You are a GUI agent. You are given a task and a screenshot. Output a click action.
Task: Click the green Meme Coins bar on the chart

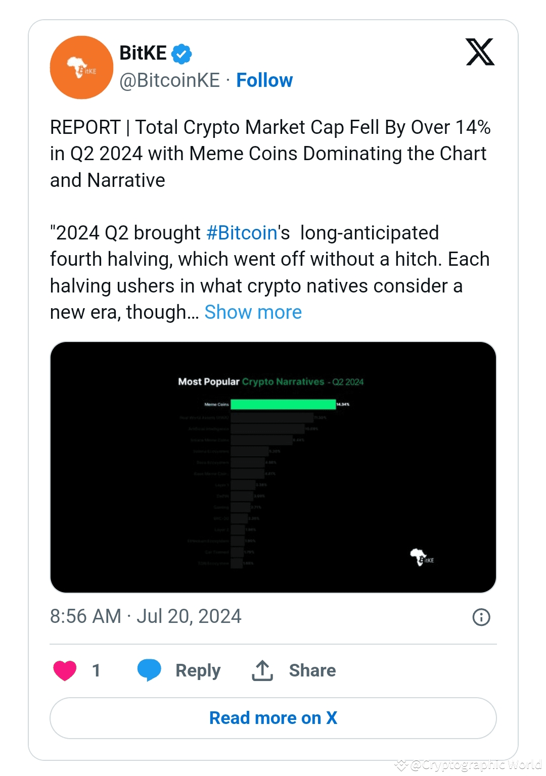pos(283,404)
